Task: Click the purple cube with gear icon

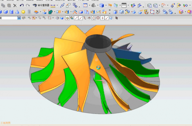Action: click(181, 12)
